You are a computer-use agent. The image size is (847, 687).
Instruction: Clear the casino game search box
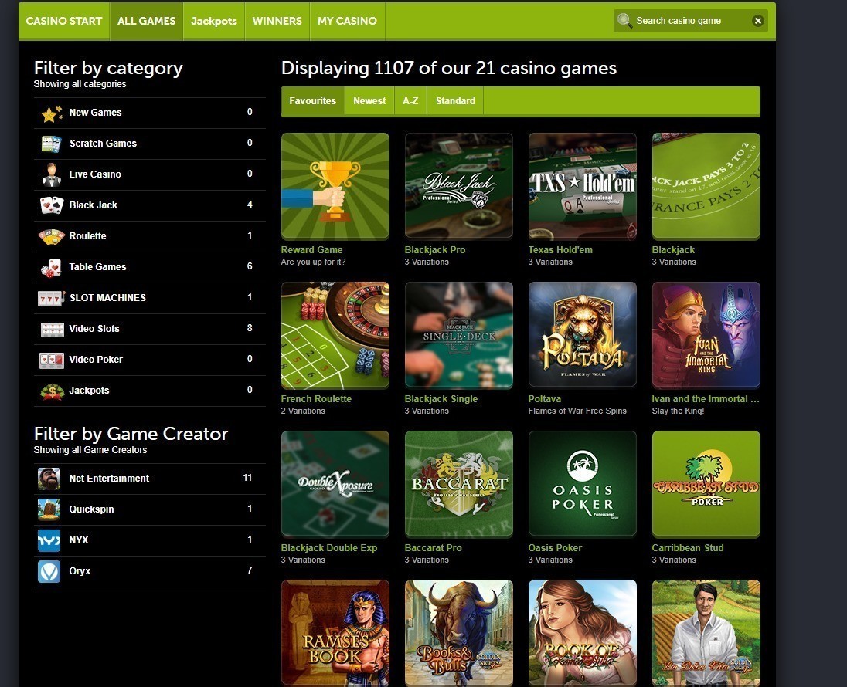click(x=757, y=20)
